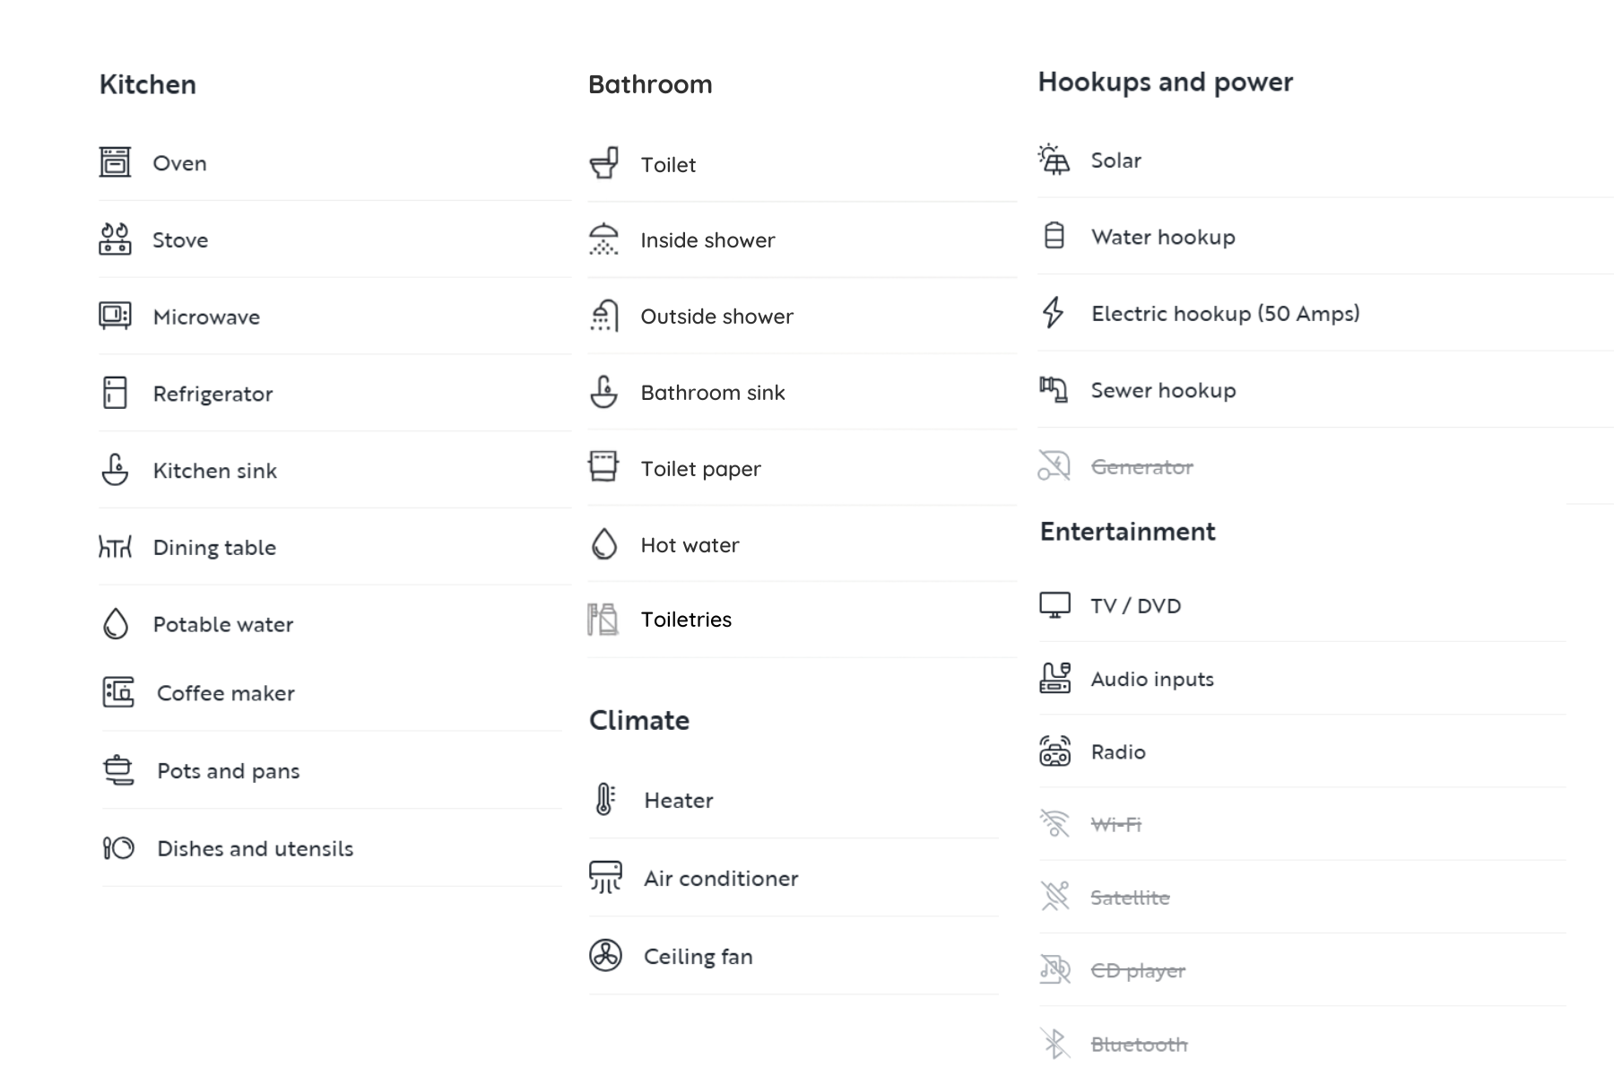Click the Dishes and utensils label

[256, 848]
